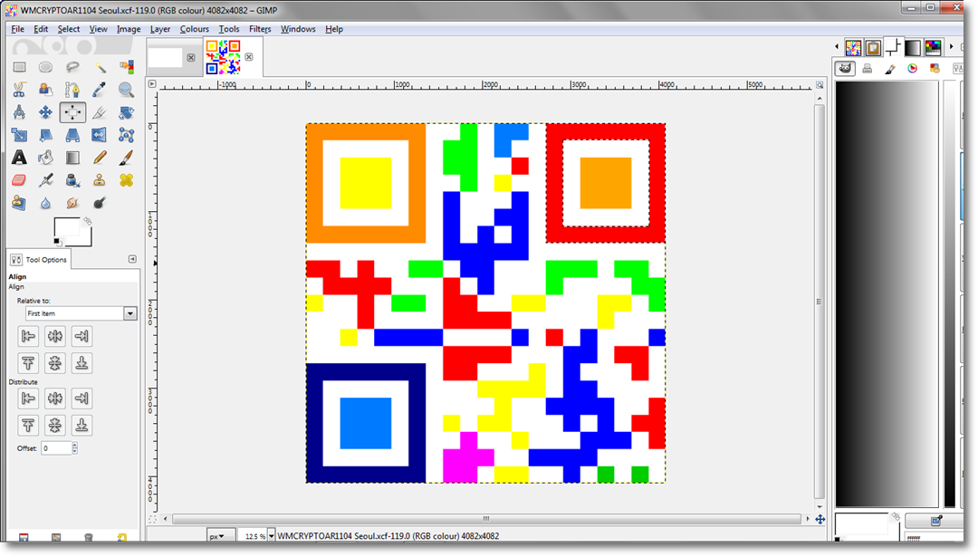Close the QR code image tab

point(249,57)
